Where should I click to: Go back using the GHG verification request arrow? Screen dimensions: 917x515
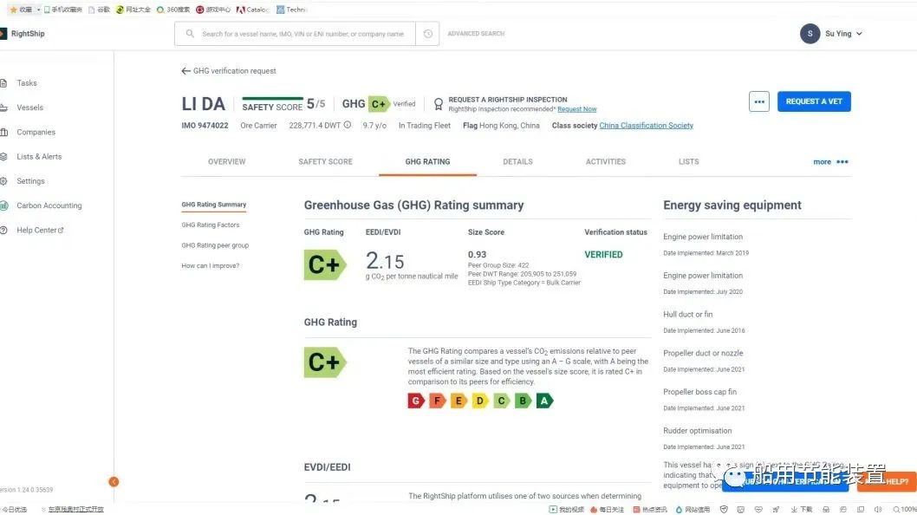click(x=186, y=71)
